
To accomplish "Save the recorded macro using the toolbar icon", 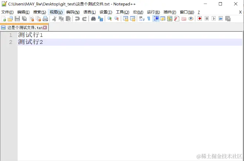I will click(228, 19).
